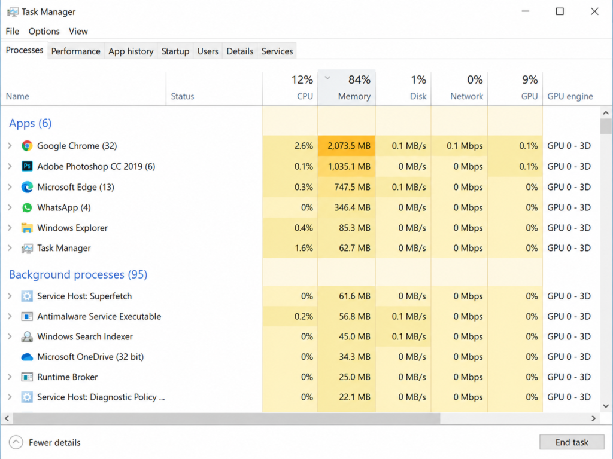Click the horizontal scrollbar right arrow

[593, 418]
